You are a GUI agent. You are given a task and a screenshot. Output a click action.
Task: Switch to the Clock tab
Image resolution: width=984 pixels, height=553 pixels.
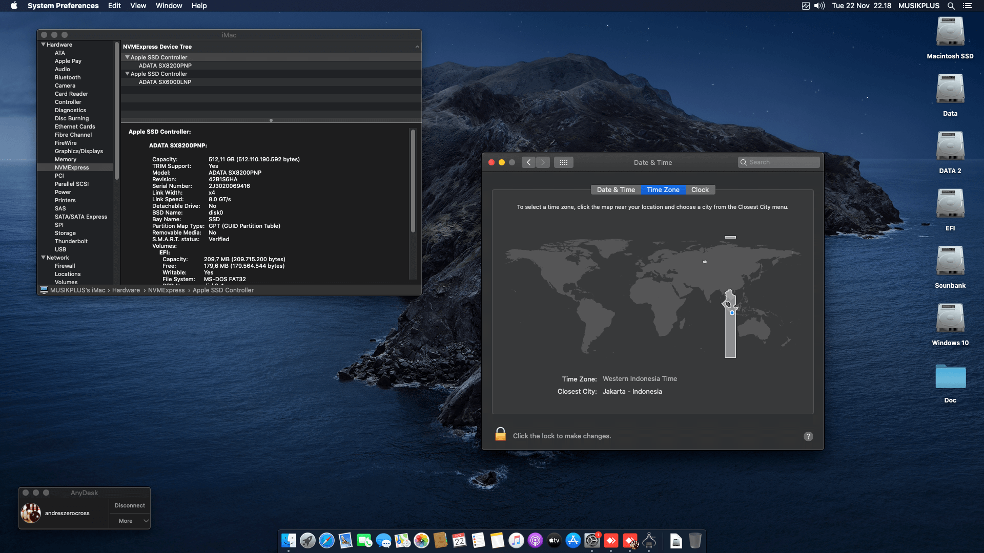pyautogui.click(x=700, y=189)
